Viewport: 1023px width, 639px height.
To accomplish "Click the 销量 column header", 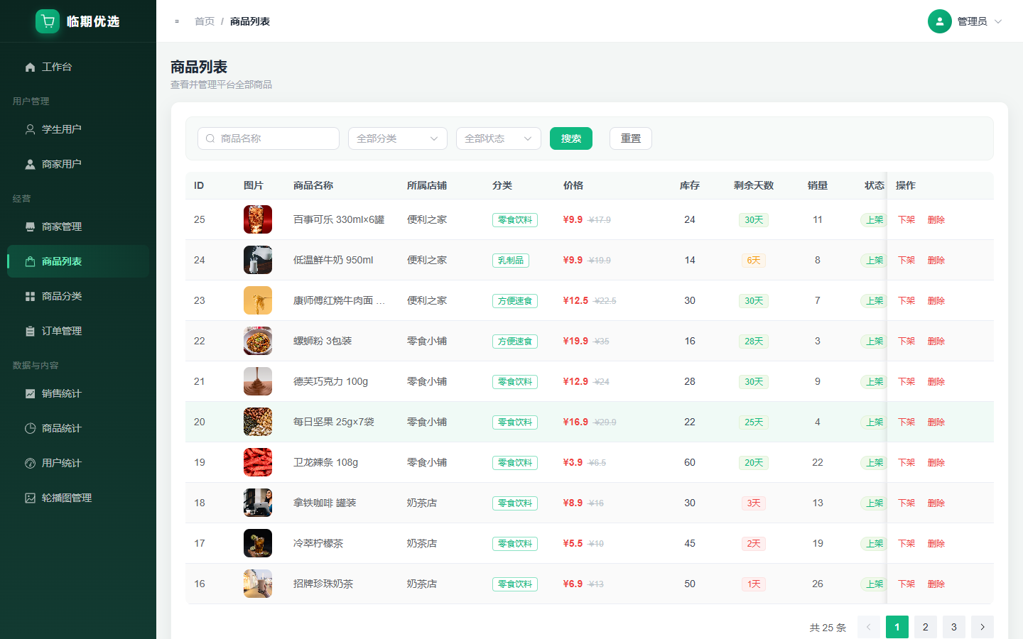I will [818, 185].
